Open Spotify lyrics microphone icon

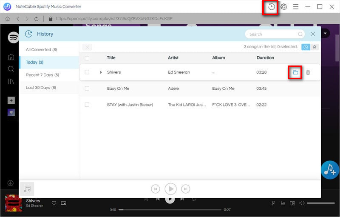(273, 203)
